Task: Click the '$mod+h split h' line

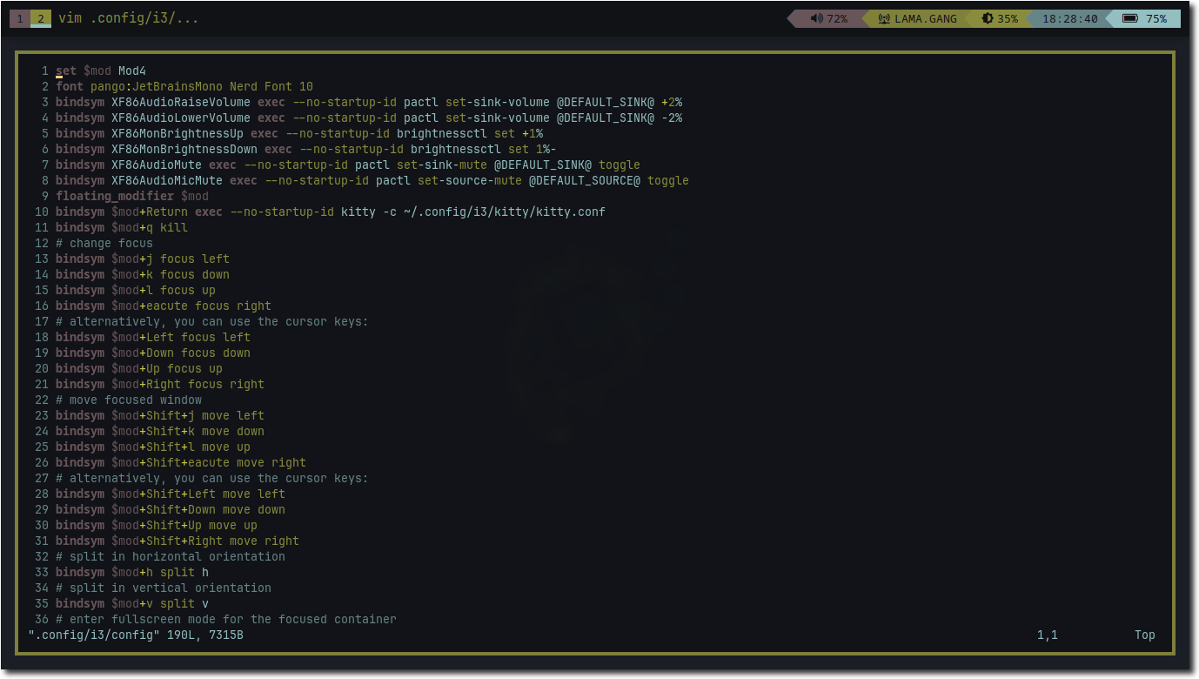Action: tap(132, 572)
